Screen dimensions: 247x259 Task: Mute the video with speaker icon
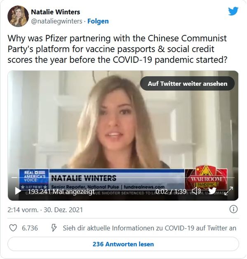click(x=197, y=191)
